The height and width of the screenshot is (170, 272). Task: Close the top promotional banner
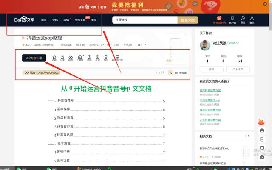265,4
